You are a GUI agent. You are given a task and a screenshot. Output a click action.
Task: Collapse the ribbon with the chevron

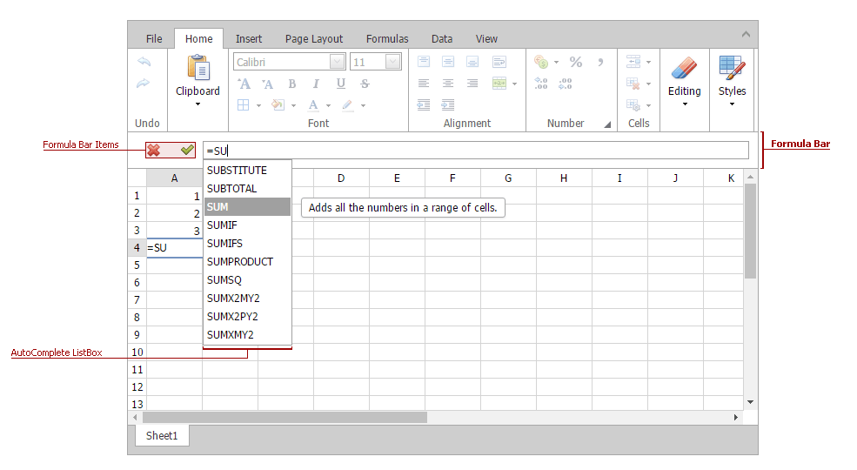point(746,34)
